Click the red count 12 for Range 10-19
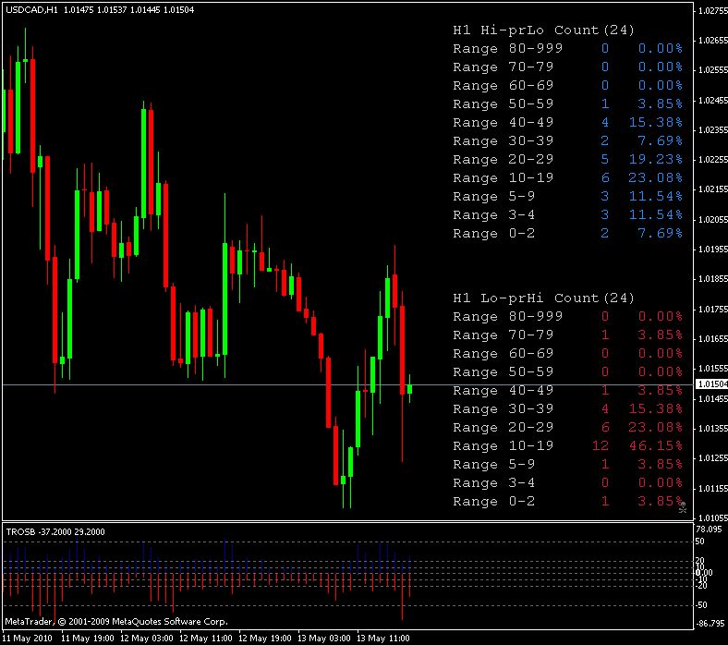Image resolution: width=728 pixels, height=645 pixels. (601, 445)
